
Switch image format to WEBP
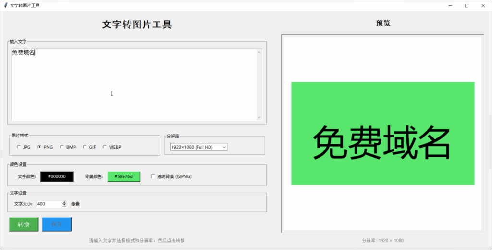[x=105, y=147]
